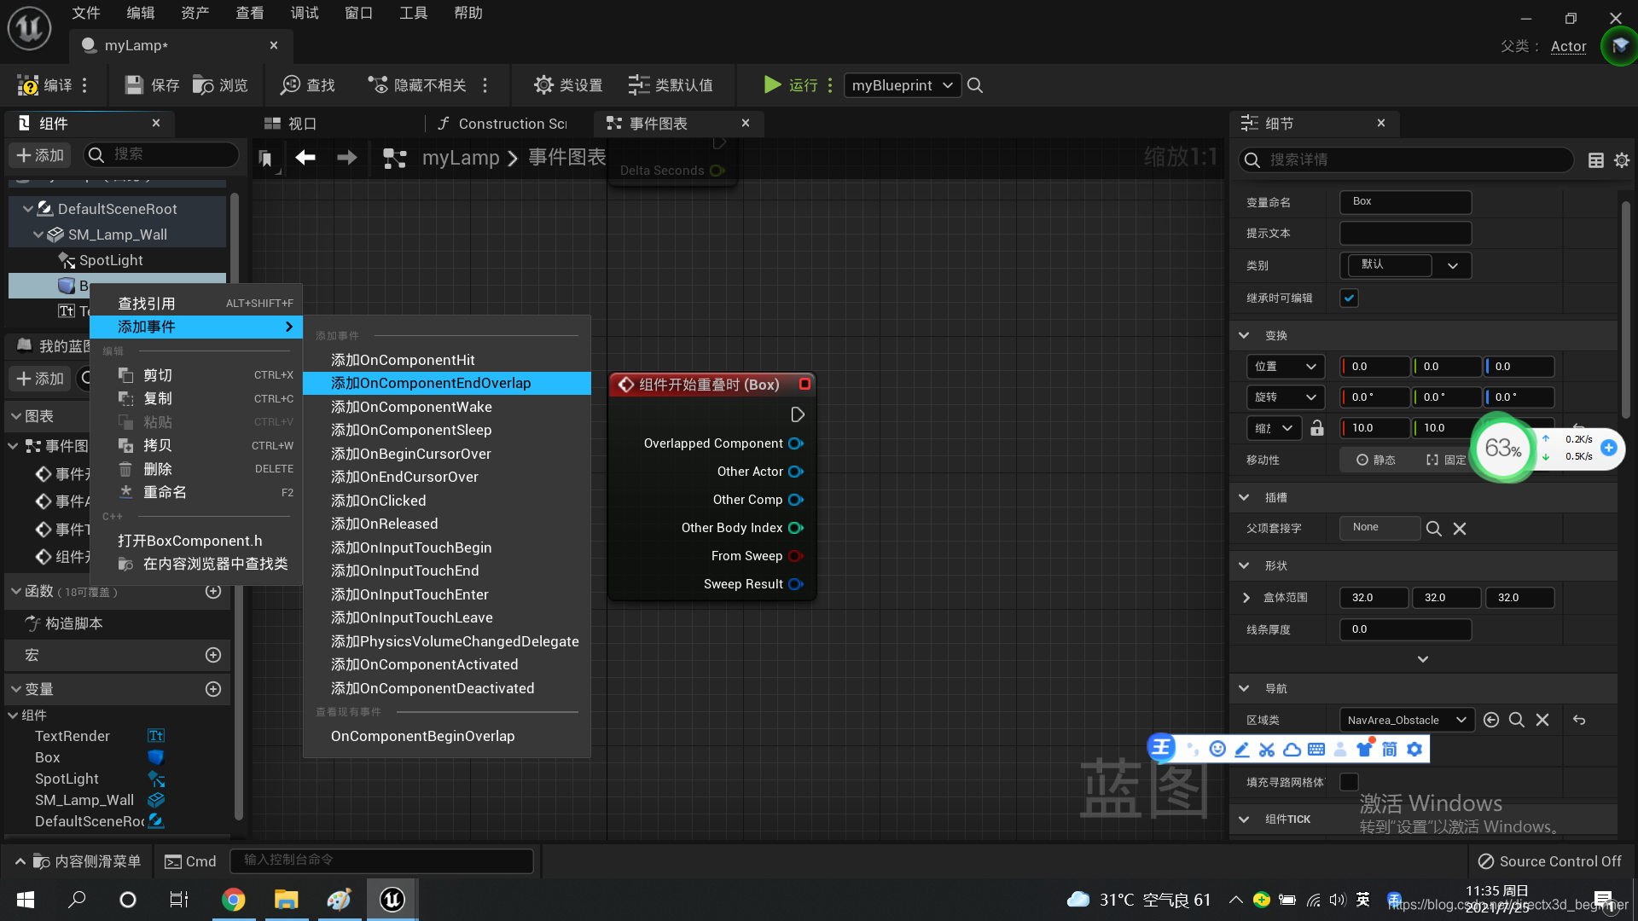Enable fill navmesh (填充寻路网格体) checkbox
The height and width of the screenshot is (921, 1638).
(x=1349, y=782)
